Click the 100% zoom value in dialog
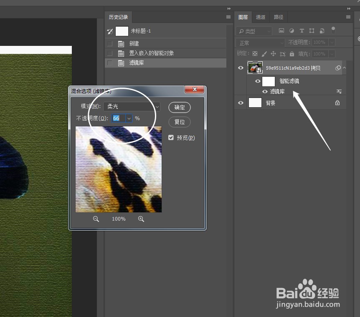 pos(119,219)
